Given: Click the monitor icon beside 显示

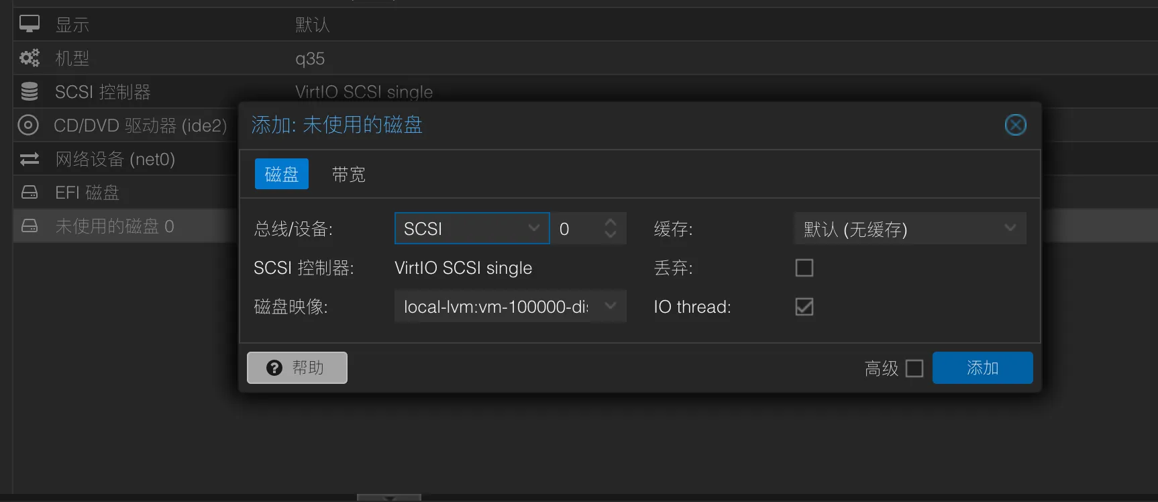Looking at the screenshot, I should pos(29,24).
